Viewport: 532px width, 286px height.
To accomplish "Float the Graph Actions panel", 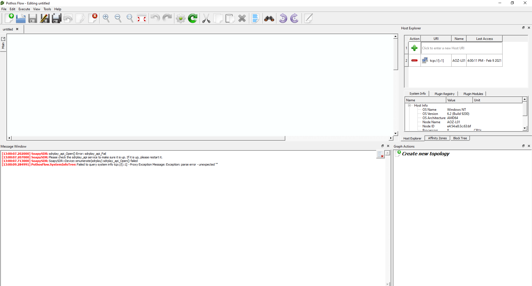I will point(523,146).
